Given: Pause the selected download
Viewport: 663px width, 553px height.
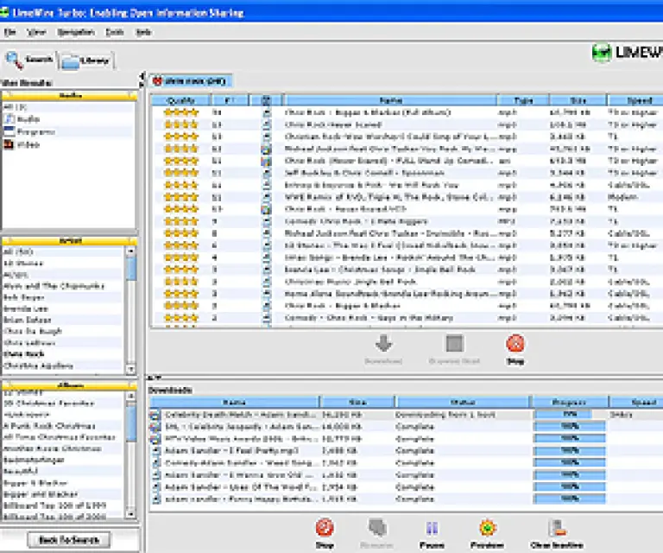Looking at the screenshot, I should click(432, 528).
